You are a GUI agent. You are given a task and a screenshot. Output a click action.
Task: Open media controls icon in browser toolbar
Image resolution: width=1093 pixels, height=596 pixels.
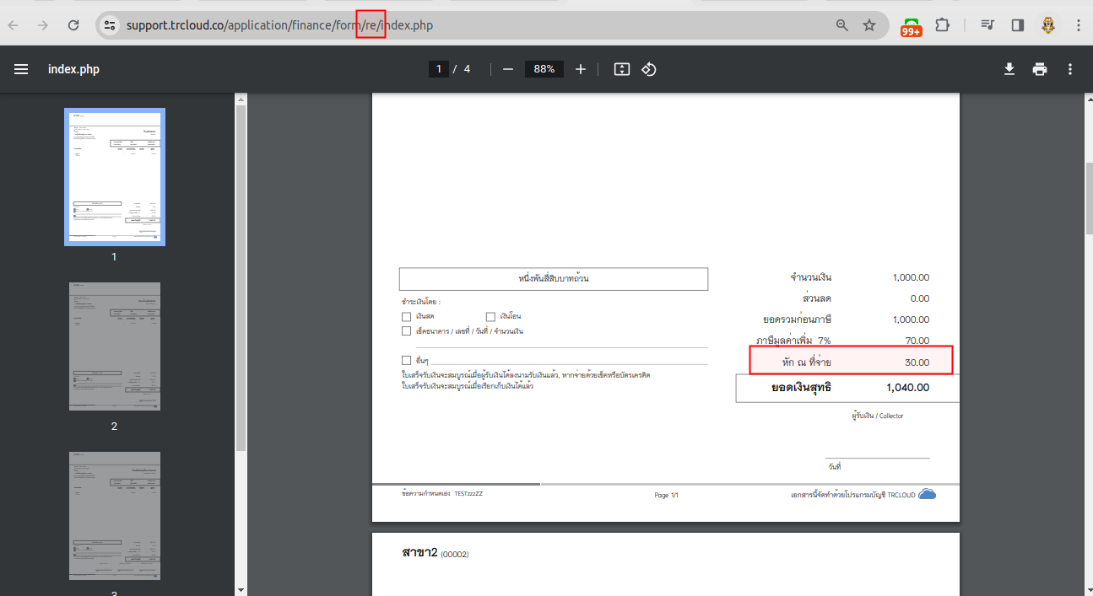tap(987, 25)
